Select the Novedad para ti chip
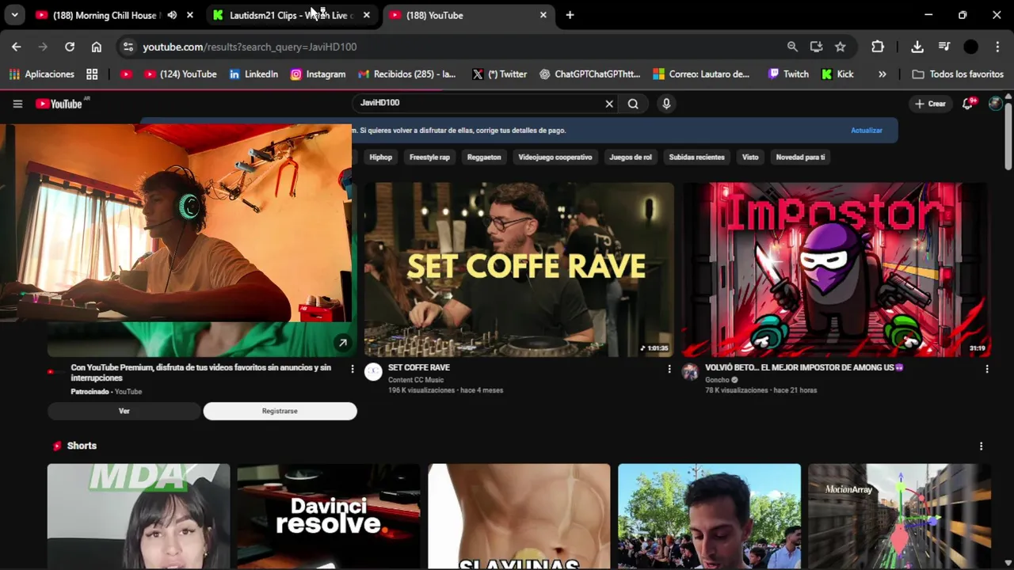The height and width of the screenshot is (570, 1014). pyautogui.click(x=800, y=157)
